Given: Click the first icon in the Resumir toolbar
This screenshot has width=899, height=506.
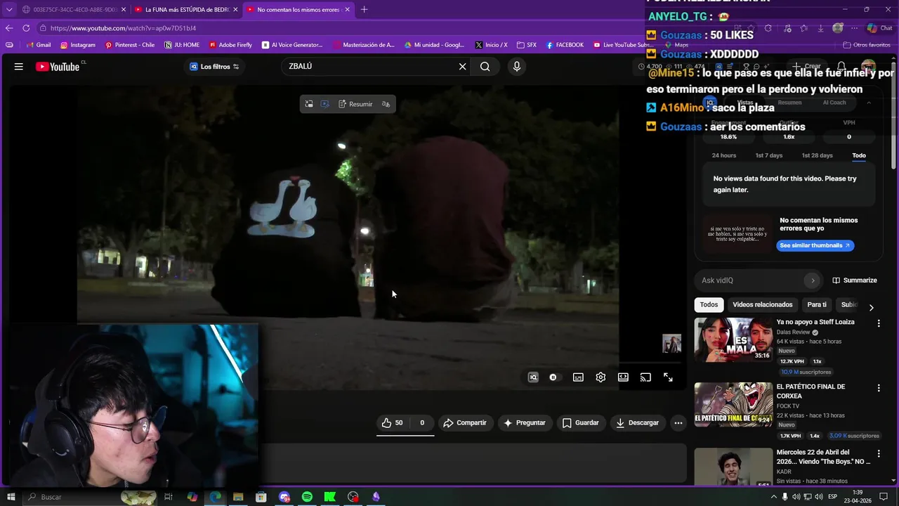Looking at the screenshot, I should (x=308, y=104).
